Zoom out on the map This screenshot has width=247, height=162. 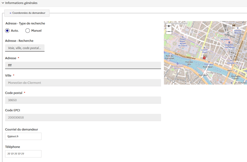tap(169, 32)
